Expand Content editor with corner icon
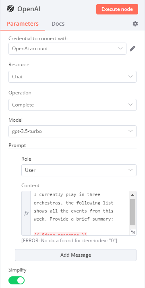145x288 pixels. [133, 233]
